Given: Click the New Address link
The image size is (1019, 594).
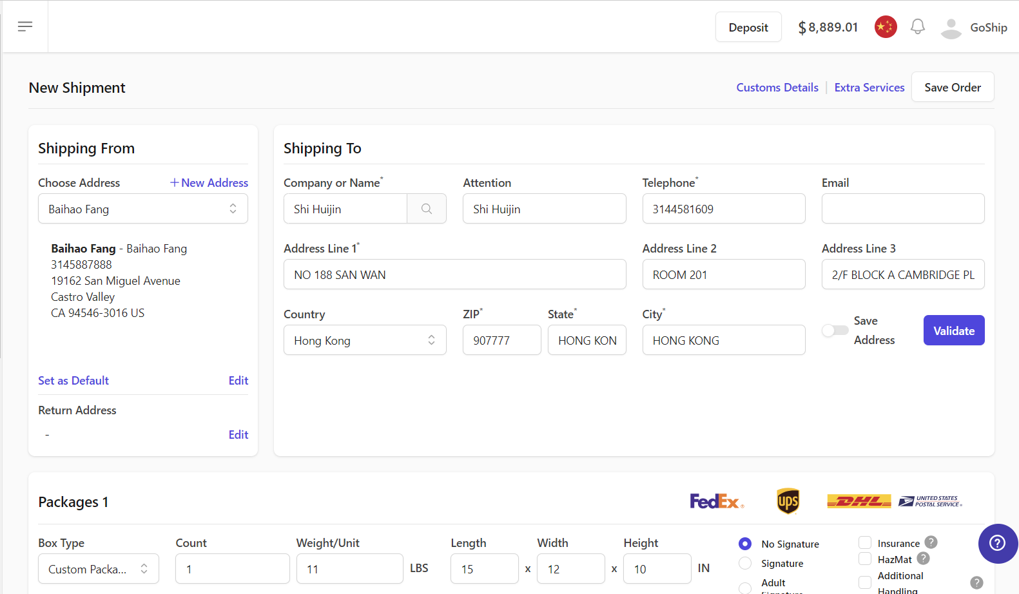Looking at the screenshot, I should coord(209,183).
